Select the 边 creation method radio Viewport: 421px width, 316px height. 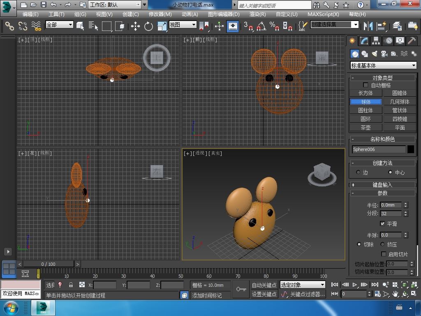tap(358, 172)
